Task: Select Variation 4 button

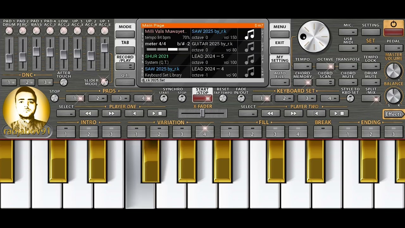Action: click(204, 132)
